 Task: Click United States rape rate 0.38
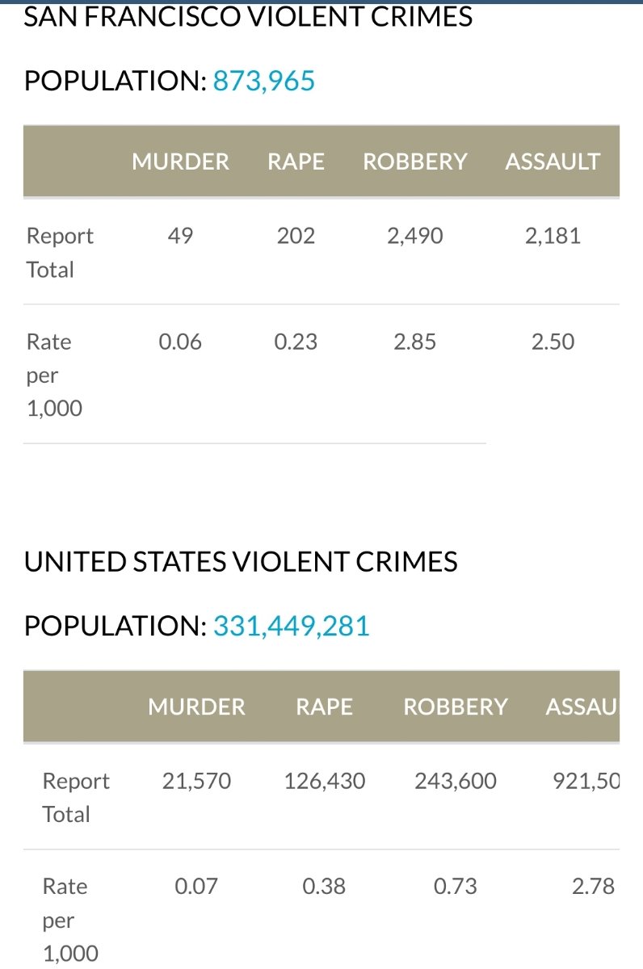coord(324,886)
